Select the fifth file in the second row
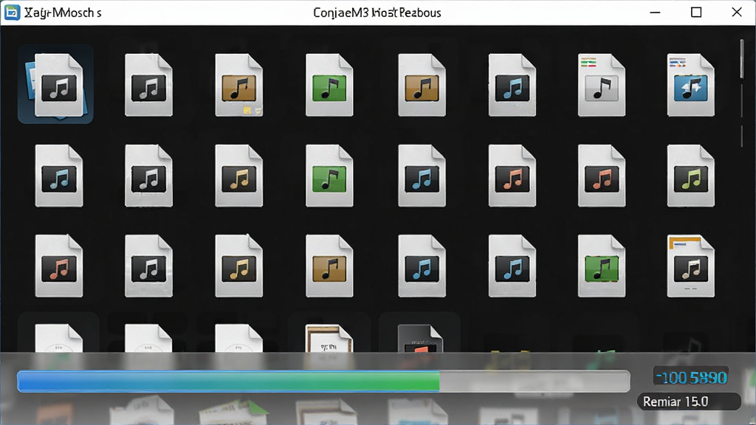756x425 pixels. click(422, 176)
